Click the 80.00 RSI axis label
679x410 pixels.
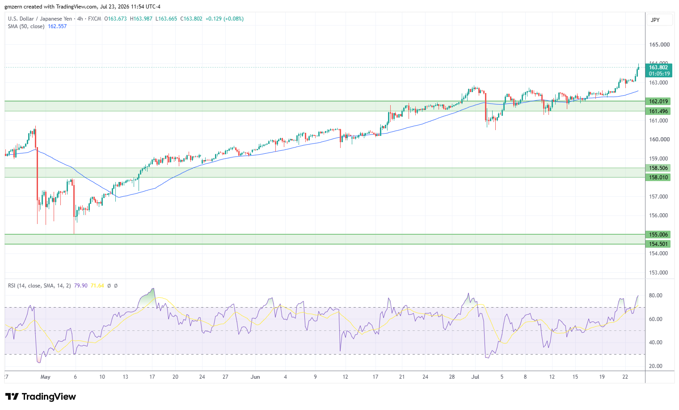[656, 296]
